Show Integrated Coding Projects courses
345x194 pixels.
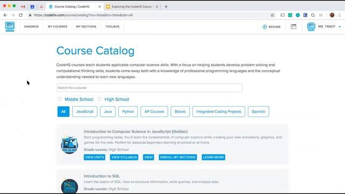[x=219, y=112]
